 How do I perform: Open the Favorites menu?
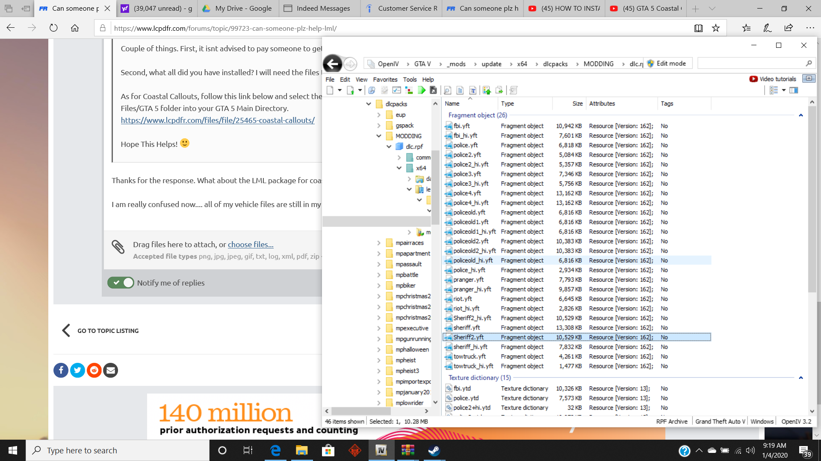tap(385, 79)
